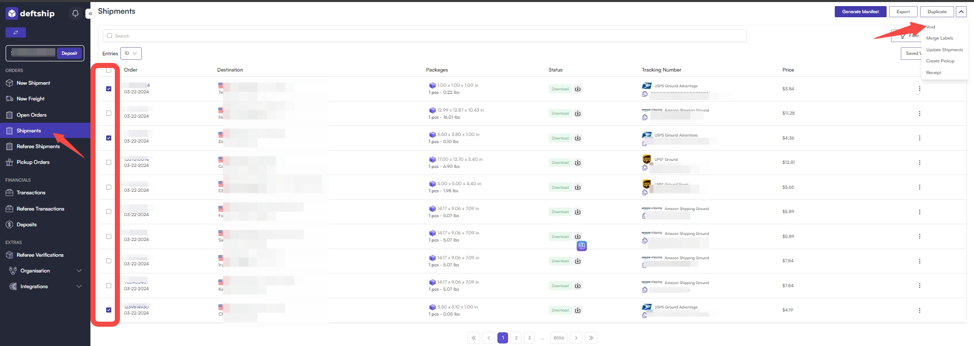974x346 pixels.
Task: Check the $11.28 shipment checkbox
Action: click(109, 113)
